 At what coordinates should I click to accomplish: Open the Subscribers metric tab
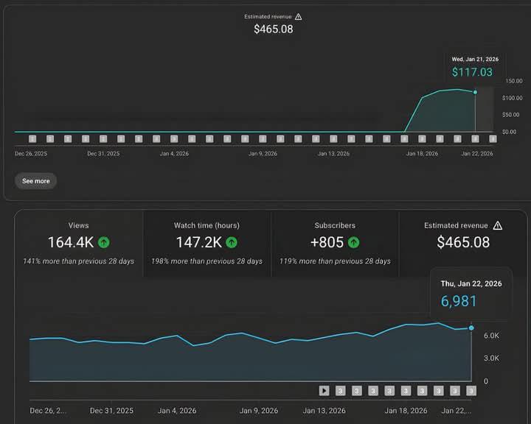pos(335,244)
